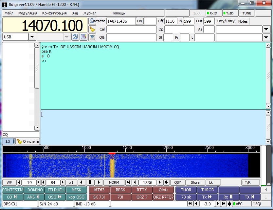273x210 pixels.
Task: Open the logbook icon next to the refresh icon
Action: [x=83, y=37]
